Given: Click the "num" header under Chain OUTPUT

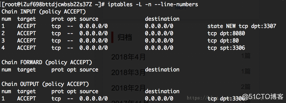Looking at the screenshot, I should (x=6, y=91).
